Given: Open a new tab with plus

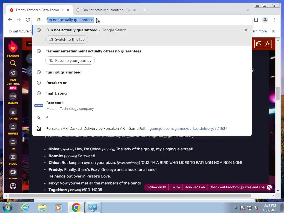Looking at the screenshot, I should (x=145, y=10).
